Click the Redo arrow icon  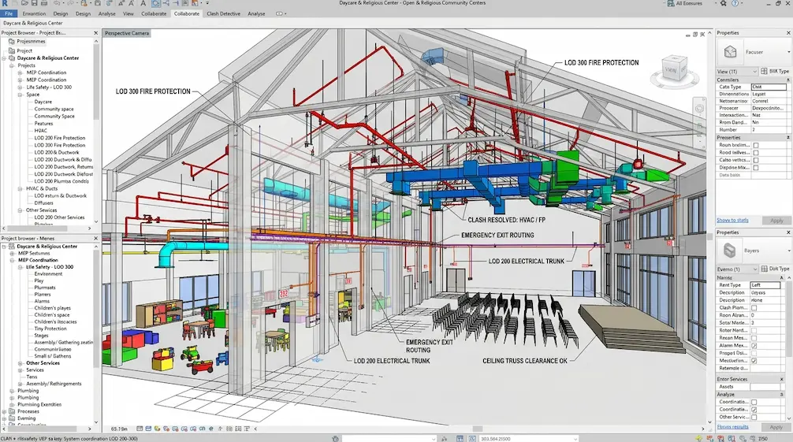click(x=71, y=3)
